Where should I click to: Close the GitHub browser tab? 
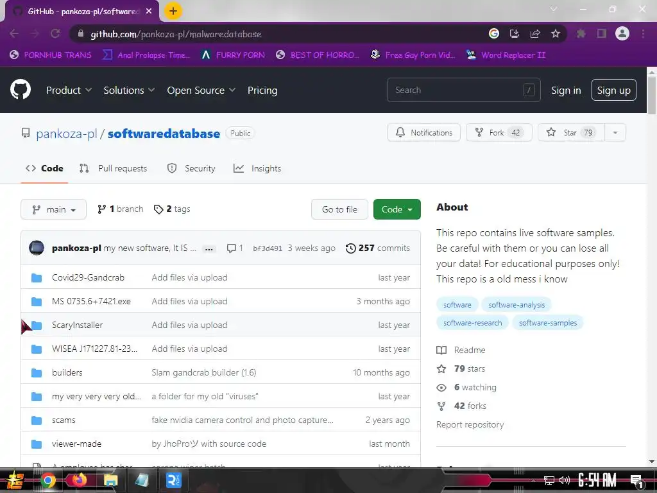click(149, 12)
